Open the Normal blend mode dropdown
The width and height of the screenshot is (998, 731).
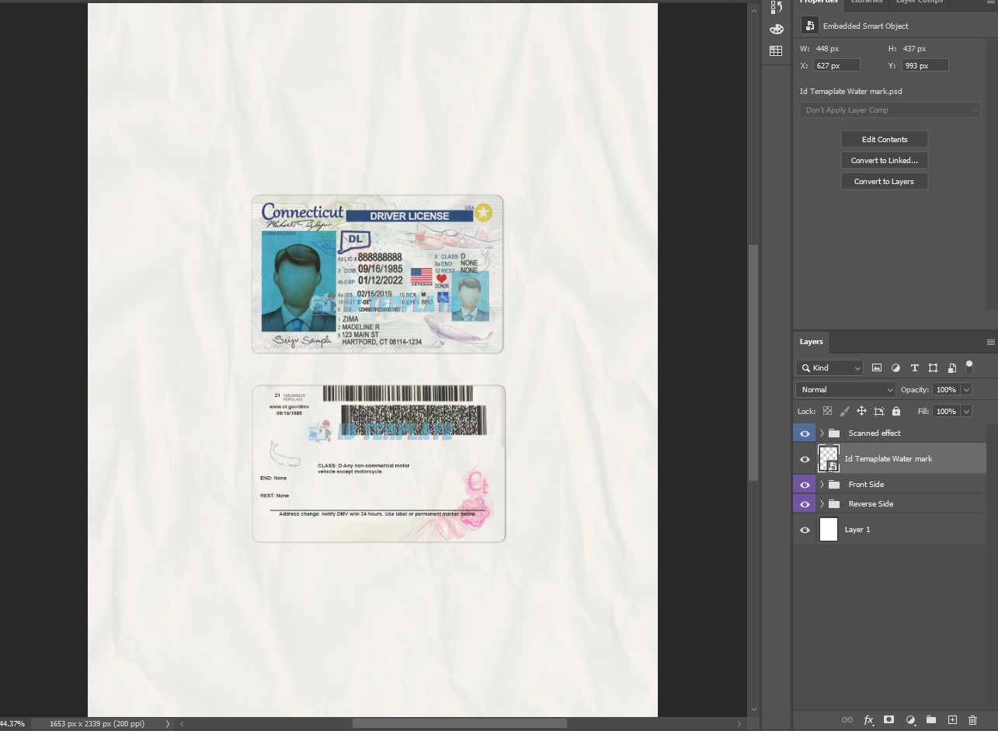click(x=846, y=389)
